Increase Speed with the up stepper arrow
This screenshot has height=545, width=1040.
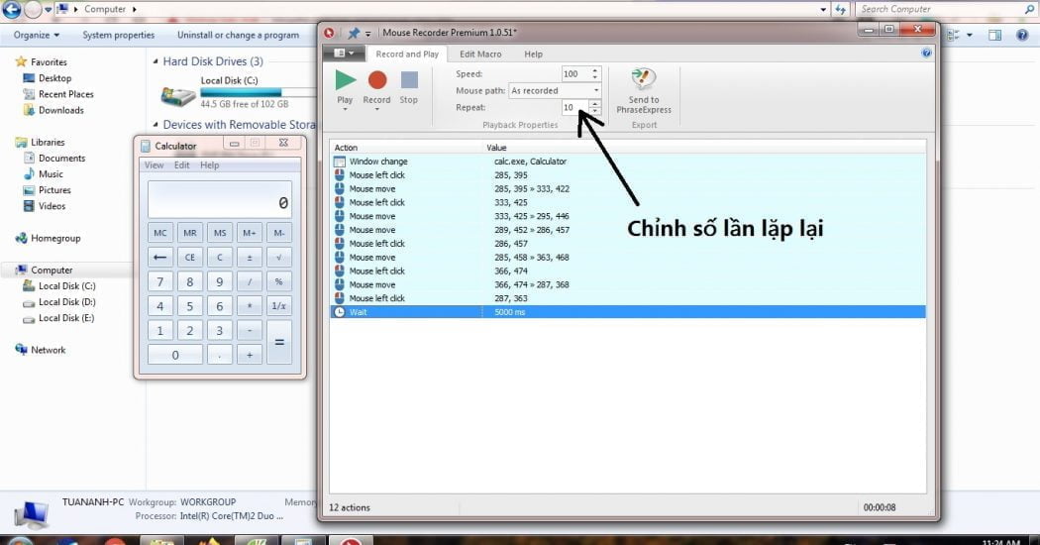[x=595, y=70]
